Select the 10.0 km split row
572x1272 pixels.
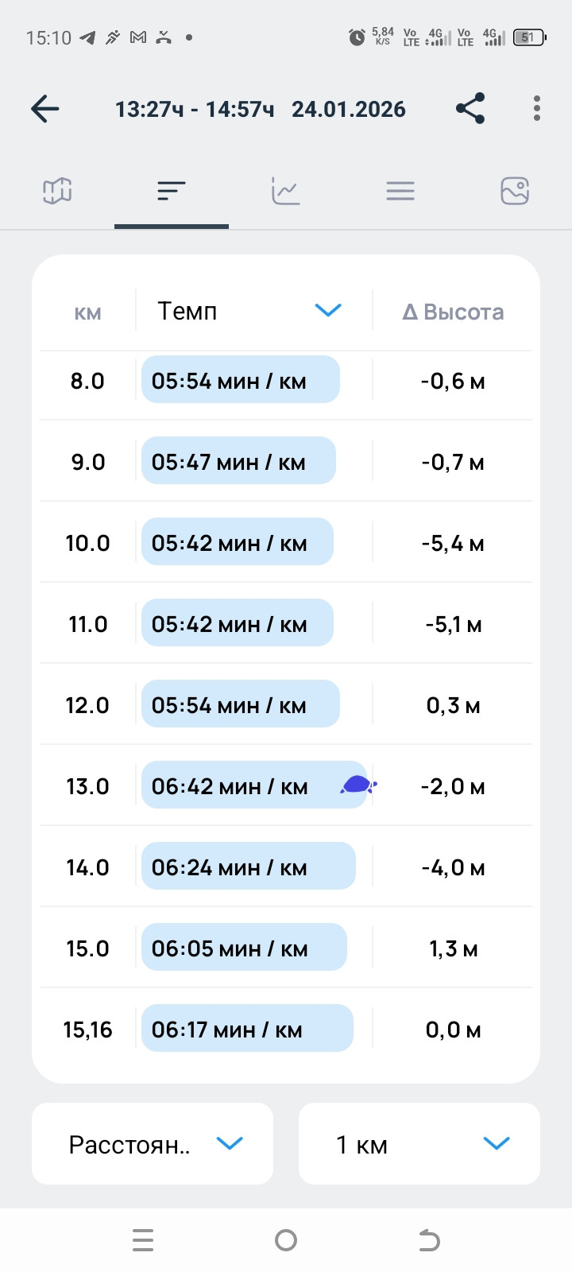coord(286,542)
